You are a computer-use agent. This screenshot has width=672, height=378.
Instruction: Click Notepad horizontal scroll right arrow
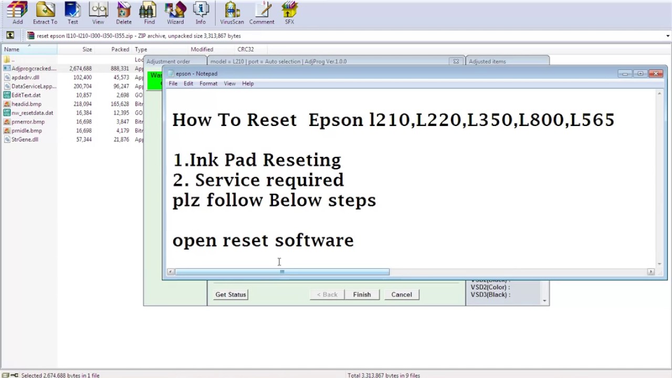(x=651, y=271)
